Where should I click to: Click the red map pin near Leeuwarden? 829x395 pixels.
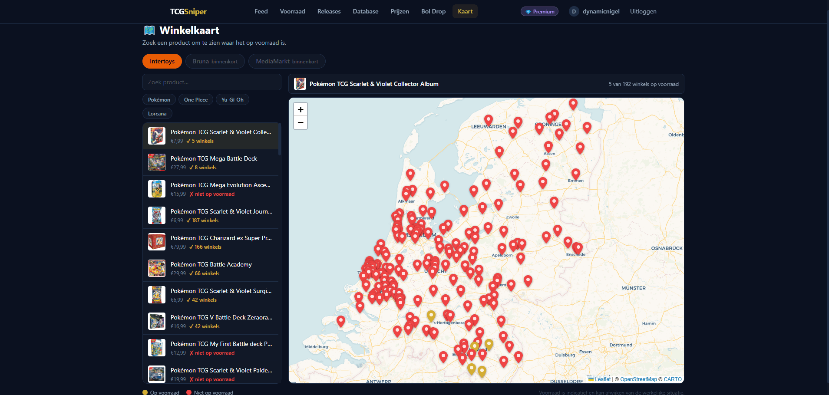pos(489,119)
